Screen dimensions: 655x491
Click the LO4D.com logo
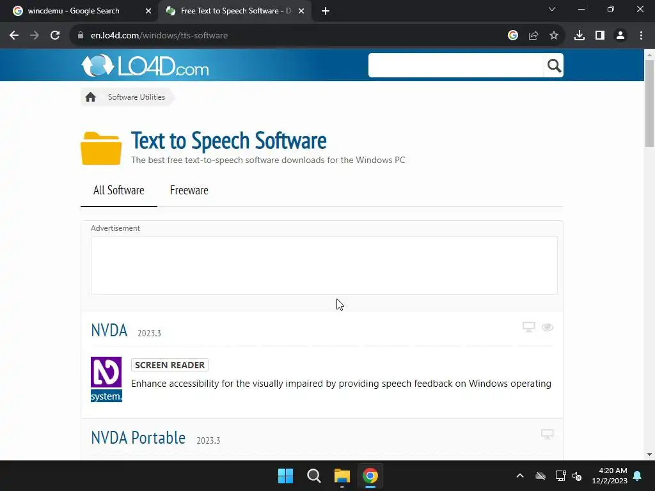pos(145,66)
